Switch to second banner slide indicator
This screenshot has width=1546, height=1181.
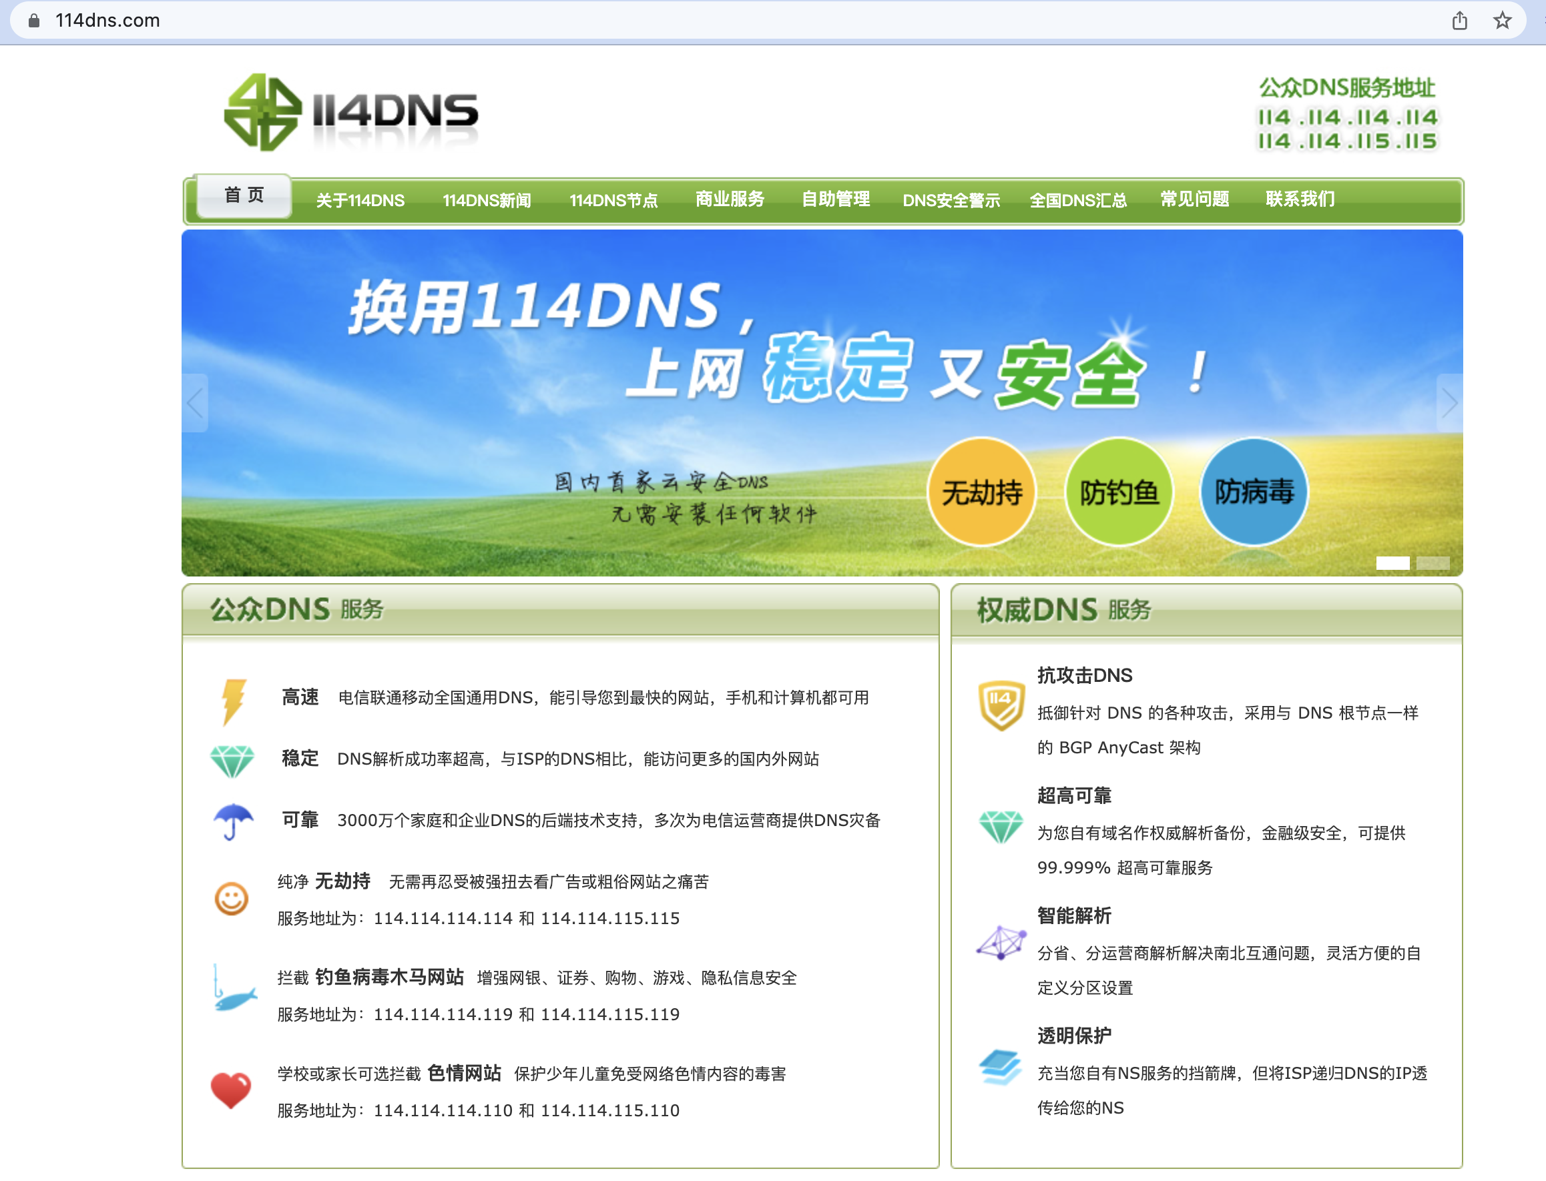coord(1433,563)
